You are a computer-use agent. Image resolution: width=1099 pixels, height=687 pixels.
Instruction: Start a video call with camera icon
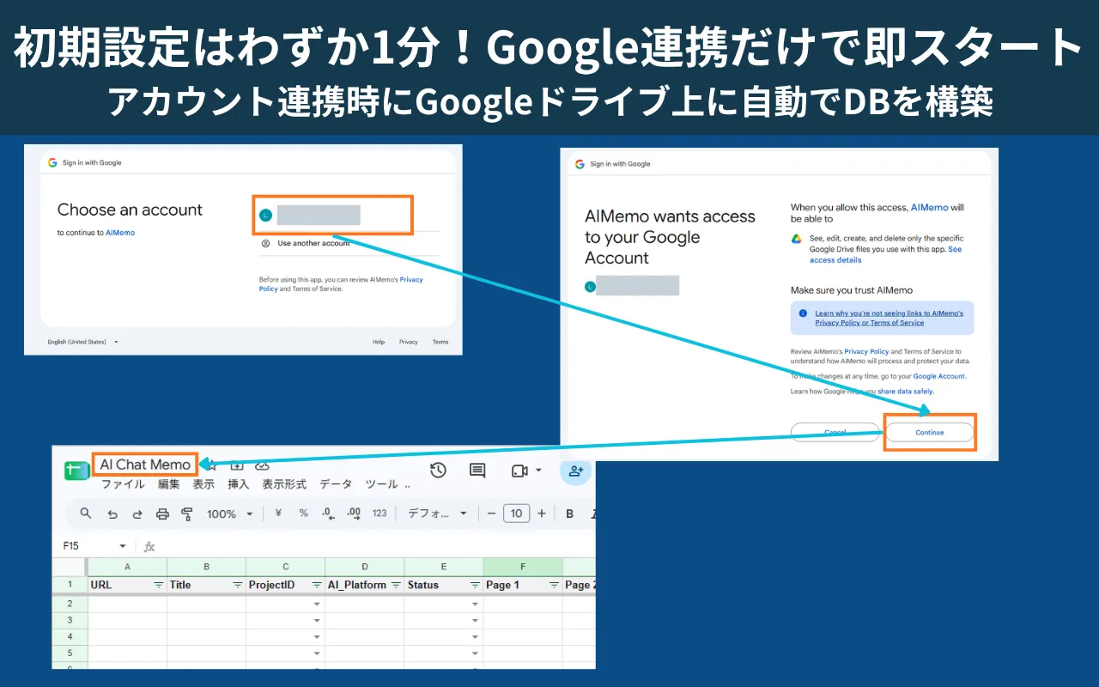(519, 470)
